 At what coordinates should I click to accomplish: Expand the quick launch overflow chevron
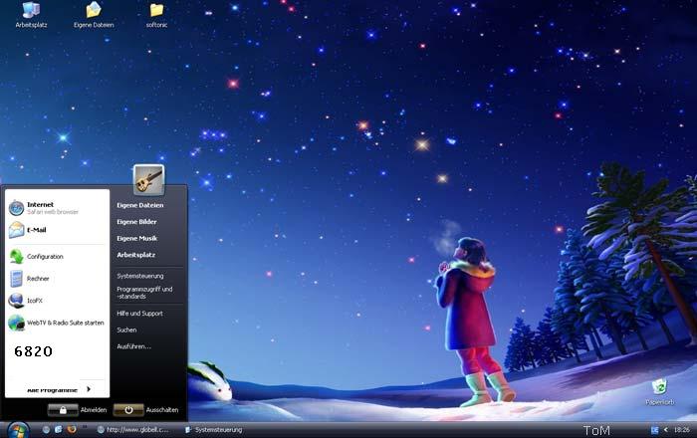(85, 427)
